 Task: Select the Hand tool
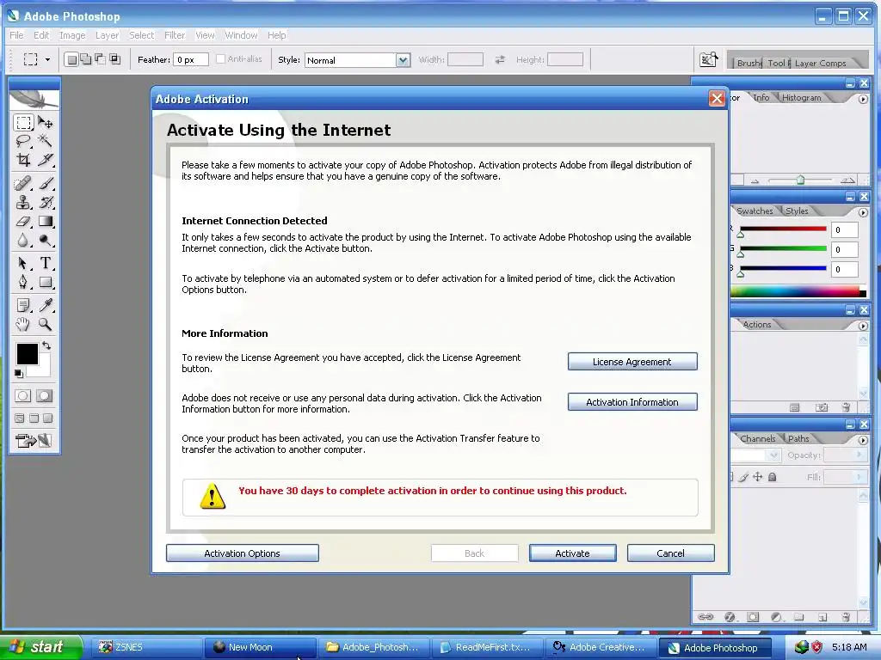click(x=23, y=324)
